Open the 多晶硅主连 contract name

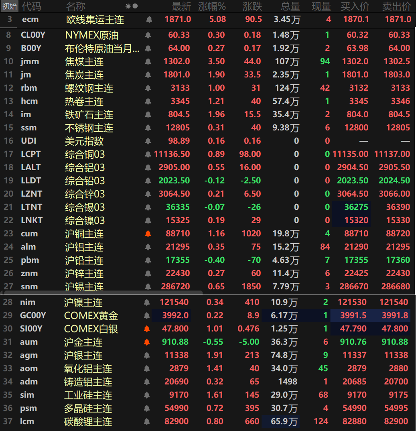pyautogui.click(x=88, y=409)
